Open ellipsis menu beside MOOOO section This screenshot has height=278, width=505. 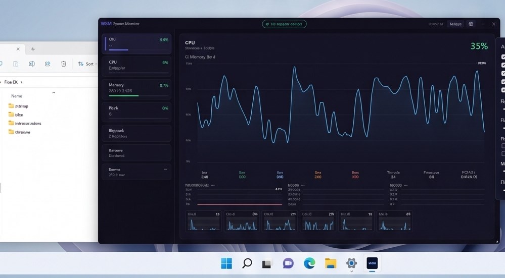(406, 185)
